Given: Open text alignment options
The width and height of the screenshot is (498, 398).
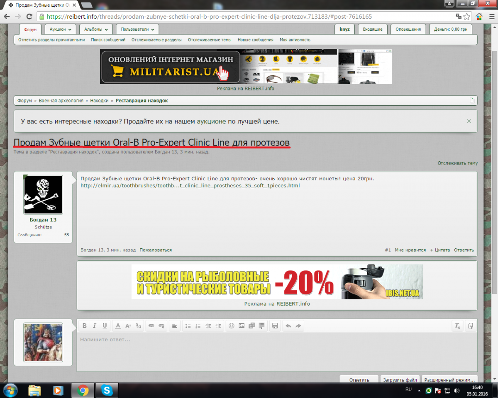Looking at the screenshot, I should (174, 326).
